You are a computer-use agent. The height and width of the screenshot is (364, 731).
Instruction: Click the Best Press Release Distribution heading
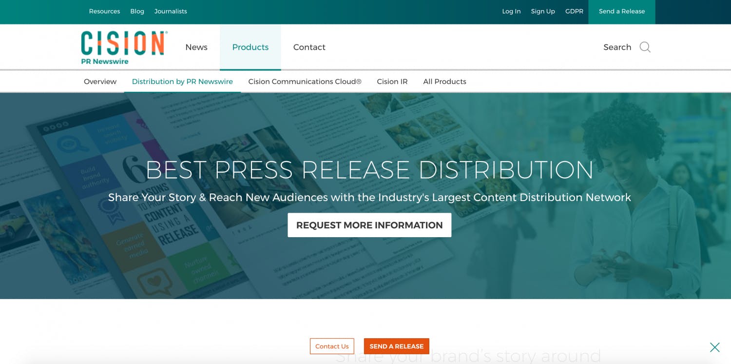click(369, 170)
